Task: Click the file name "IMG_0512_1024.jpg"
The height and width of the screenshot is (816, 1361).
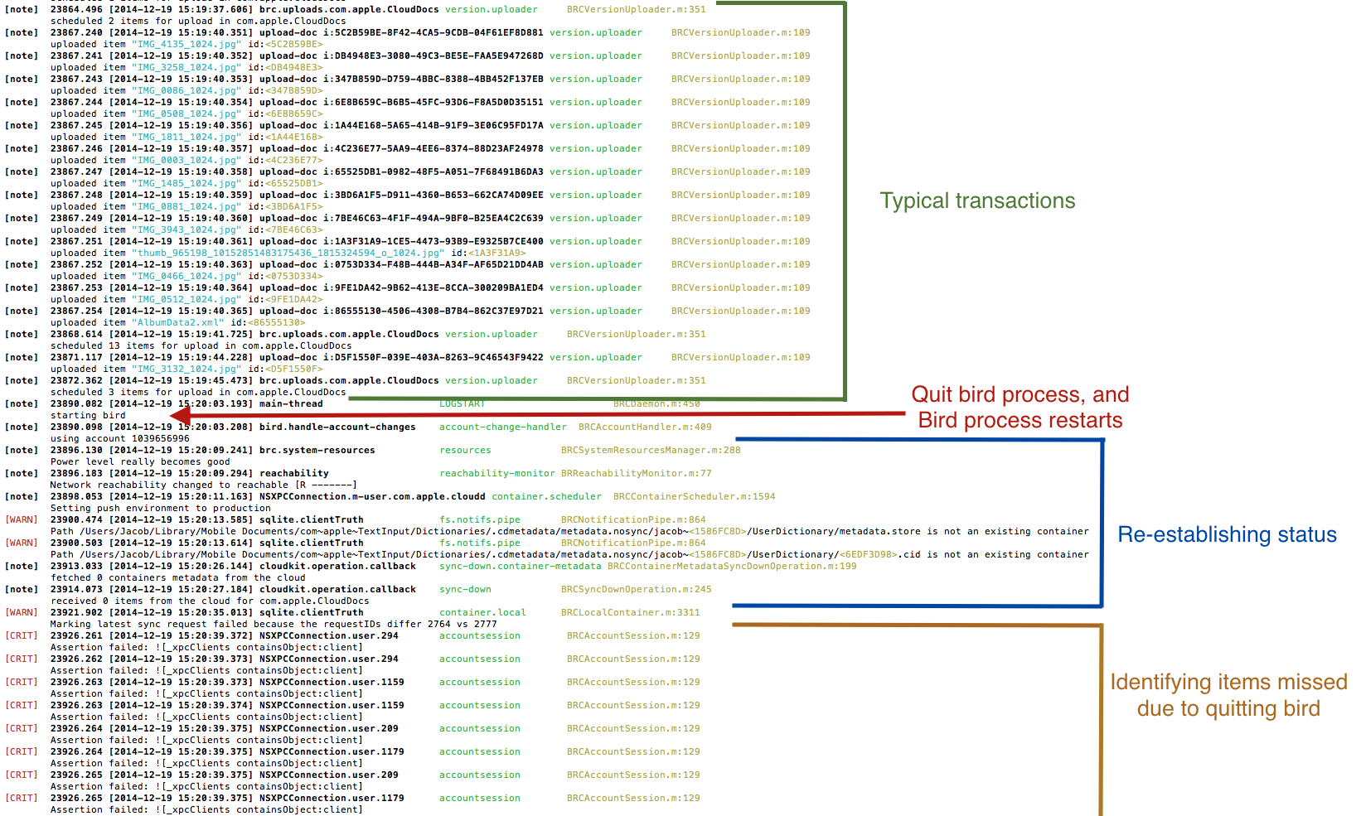Action: (186, 300)
